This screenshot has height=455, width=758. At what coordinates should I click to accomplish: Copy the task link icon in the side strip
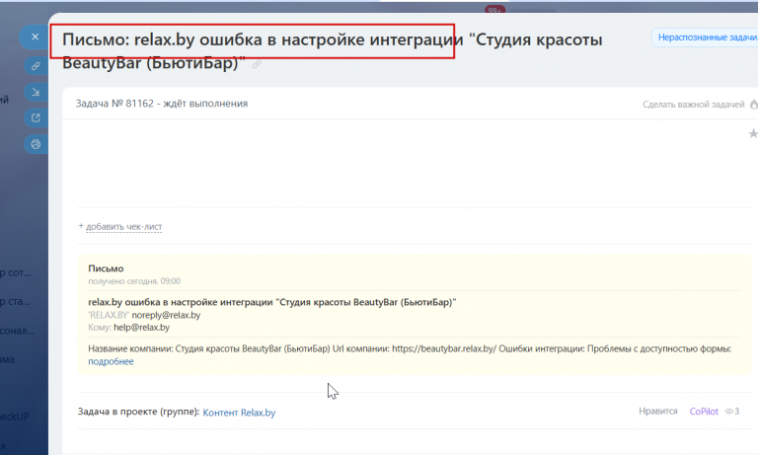pos(36,66)
